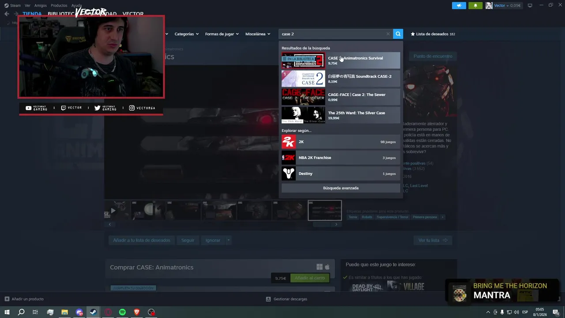This screenshot has height=318, width=565.
Task: Click the 2K logo icon
Action: coord(289,142)
